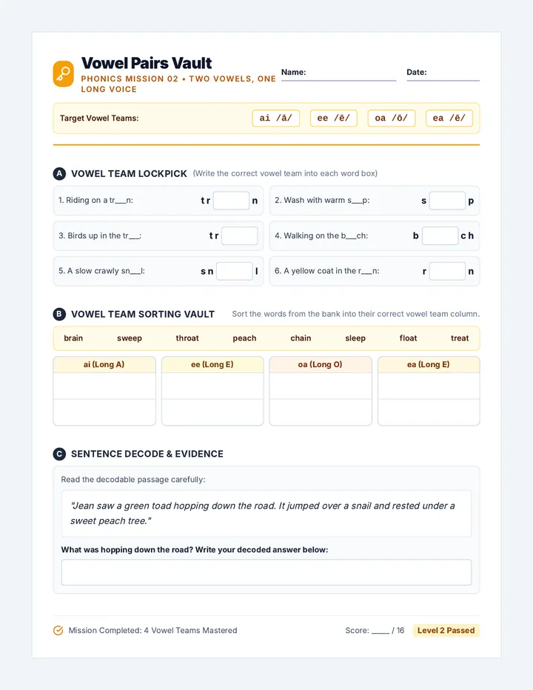The image size is (533, 690).
Task: Click the vowel box for 'sn_l'
Action: (x=235, y=271)
